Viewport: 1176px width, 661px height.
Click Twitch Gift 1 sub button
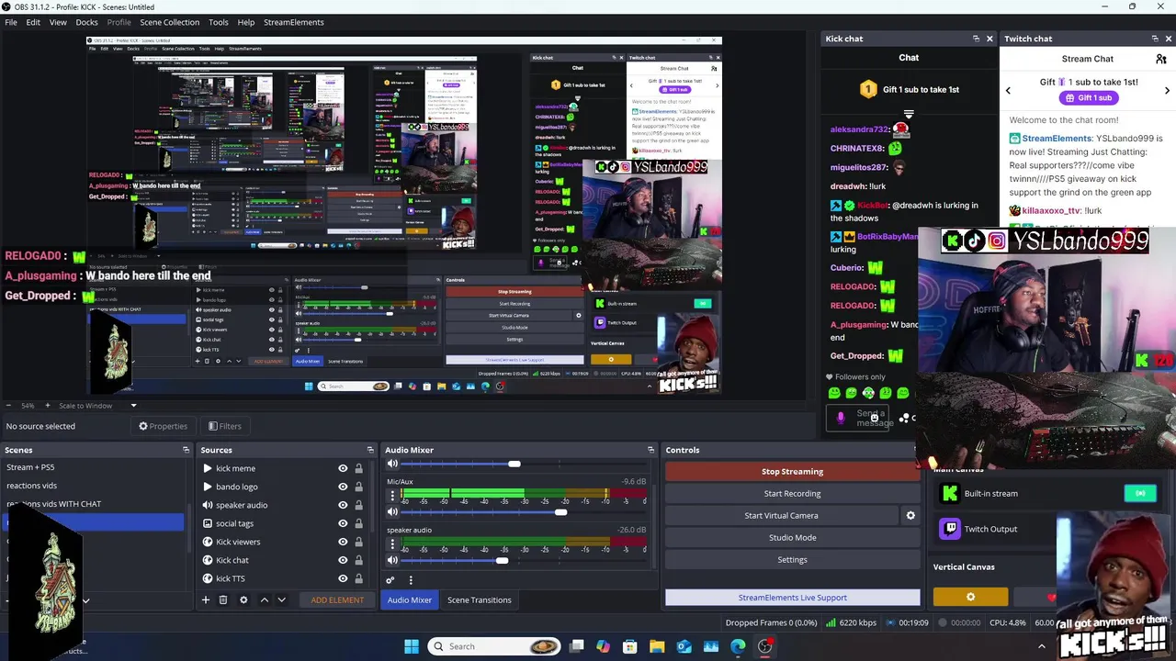pyautogui.click(x=1088, y=97)
